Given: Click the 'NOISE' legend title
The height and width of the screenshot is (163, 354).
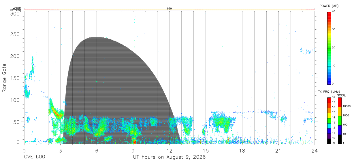Looking at the screenshot, I should pos(341,95).
